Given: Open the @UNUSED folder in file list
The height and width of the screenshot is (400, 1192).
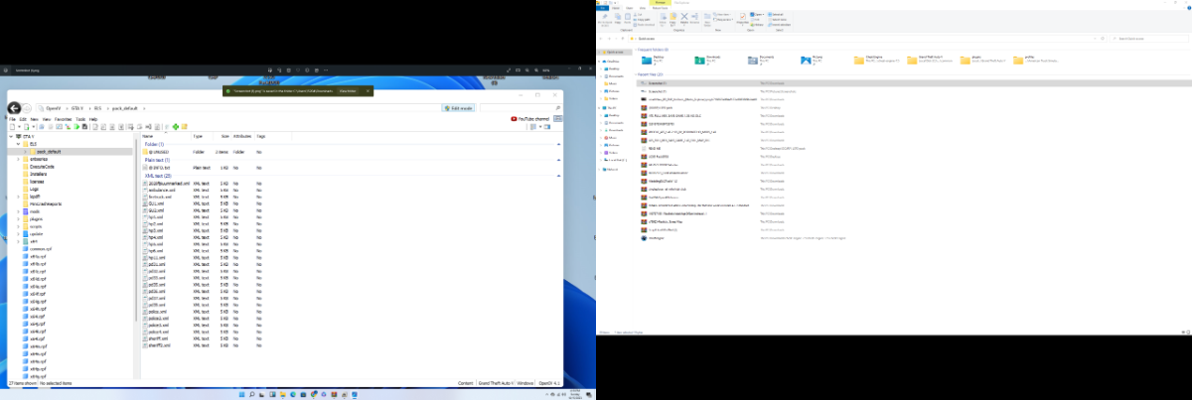Looking at the screenshot, I should pyautogui.click(x=160, y=152).
